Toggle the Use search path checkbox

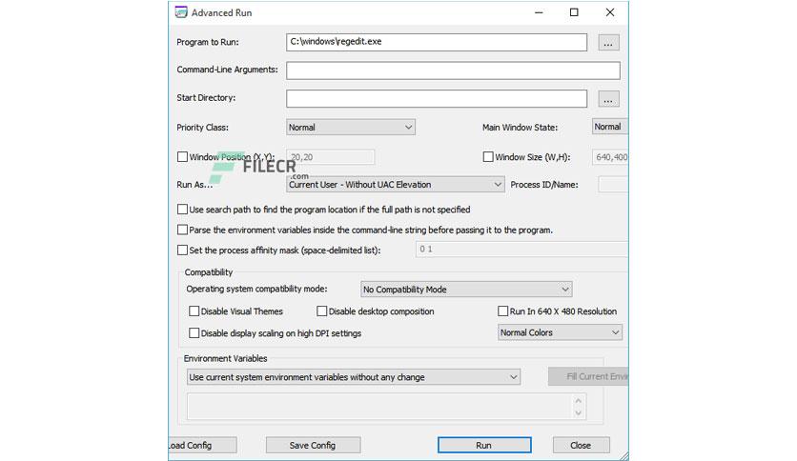(182, 210)
